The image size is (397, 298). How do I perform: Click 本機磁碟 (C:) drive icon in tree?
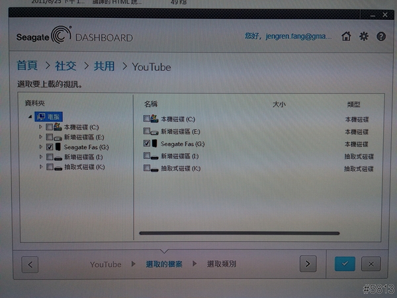[x=58, y=126]
